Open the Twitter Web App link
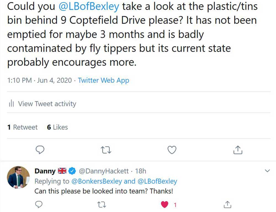 (x=104, y=80)
